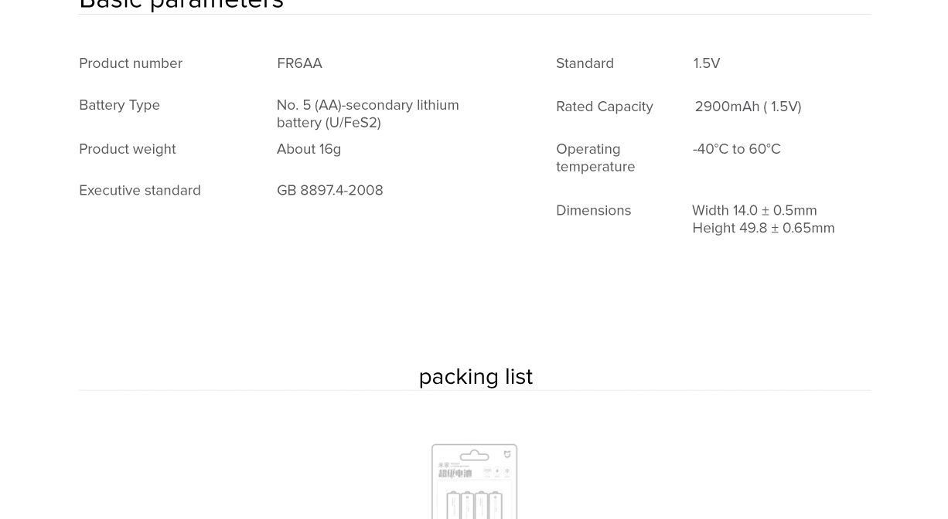Select the "Operating temperature" label
The image size is (948, 519).
[x=595, y=158]
